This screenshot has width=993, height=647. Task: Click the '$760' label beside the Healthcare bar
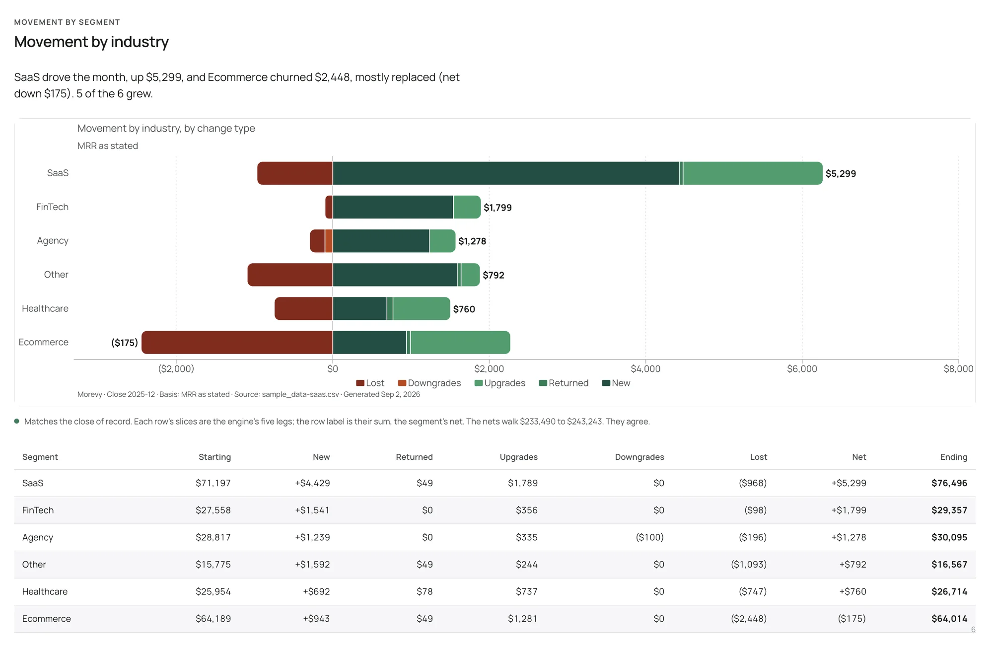[x=464, y=309]
